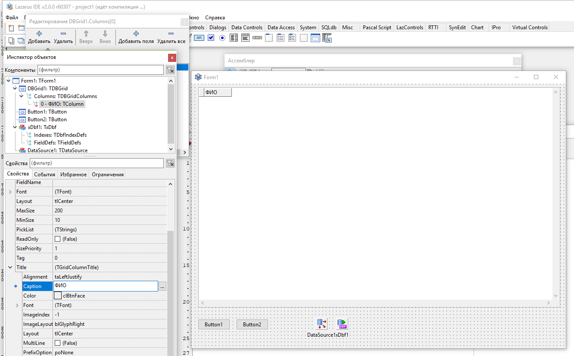Viewport: 574px width, 356px height.
Task: Open the Справка menu
Action: [x=215, y=18]
